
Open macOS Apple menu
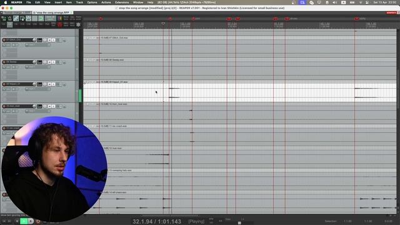click(6, 2)
